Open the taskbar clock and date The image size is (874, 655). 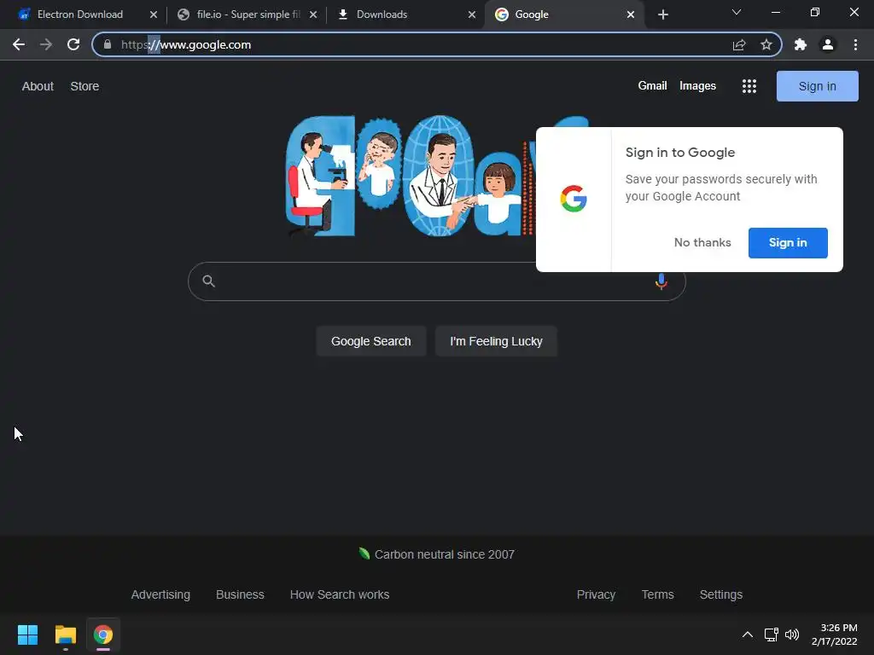pos(835,635)
